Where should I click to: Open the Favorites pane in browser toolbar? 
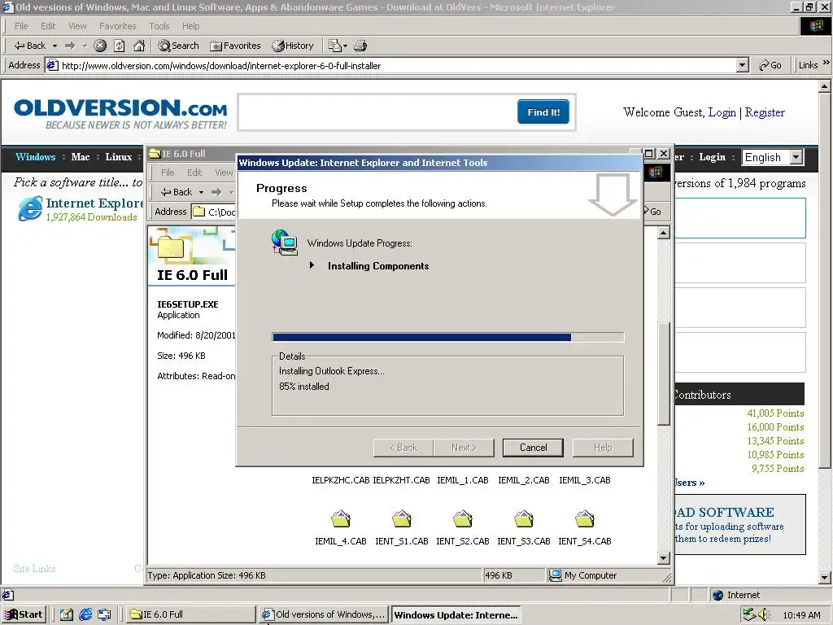tap(235, 46)
